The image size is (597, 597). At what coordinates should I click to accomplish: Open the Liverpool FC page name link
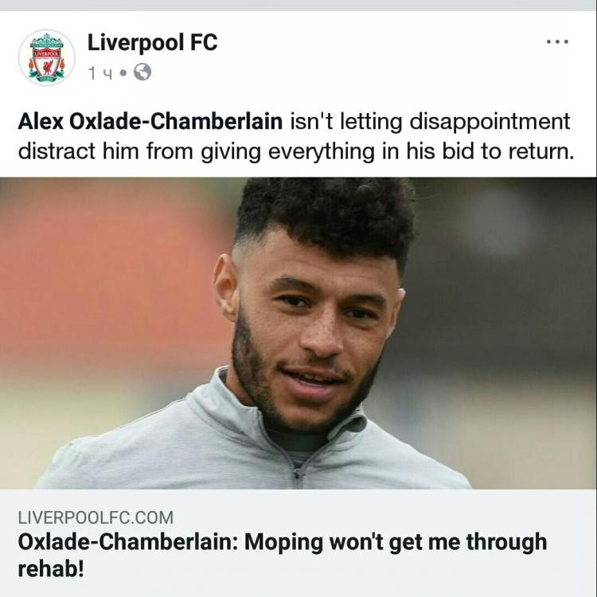click(x=151, y=43)
